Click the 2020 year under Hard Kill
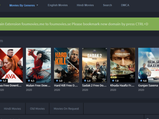The width and height of the screenshot is (159, 119). 57,90
